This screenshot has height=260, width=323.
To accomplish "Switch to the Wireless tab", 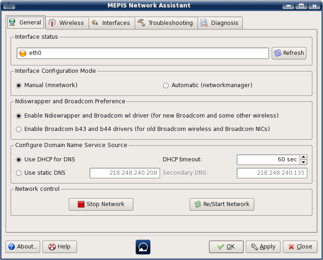I will tap(66, 23).
